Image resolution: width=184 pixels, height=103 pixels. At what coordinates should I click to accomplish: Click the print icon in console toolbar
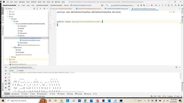9,86
